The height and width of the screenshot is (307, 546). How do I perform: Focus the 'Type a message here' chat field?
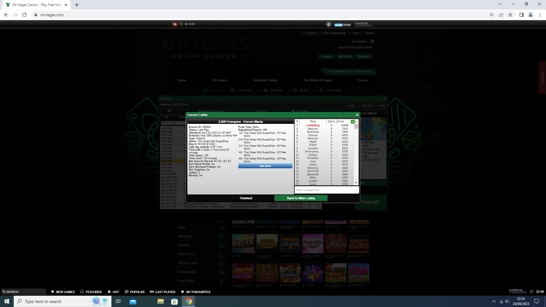(326, 190)
